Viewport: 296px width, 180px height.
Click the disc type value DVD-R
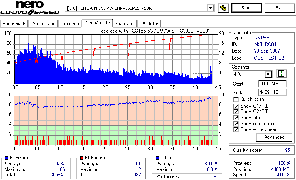(x=262, y=38)
